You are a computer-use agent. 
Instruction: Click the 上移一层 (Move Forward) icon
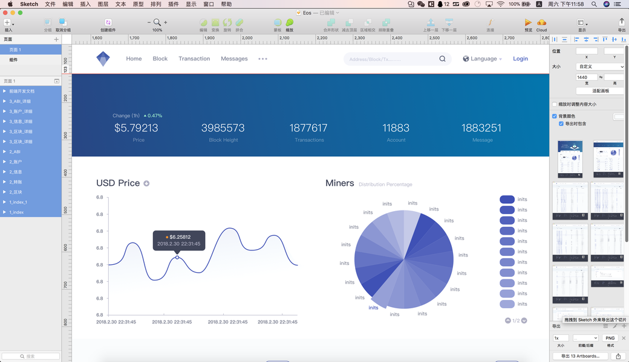pos(431,22)
